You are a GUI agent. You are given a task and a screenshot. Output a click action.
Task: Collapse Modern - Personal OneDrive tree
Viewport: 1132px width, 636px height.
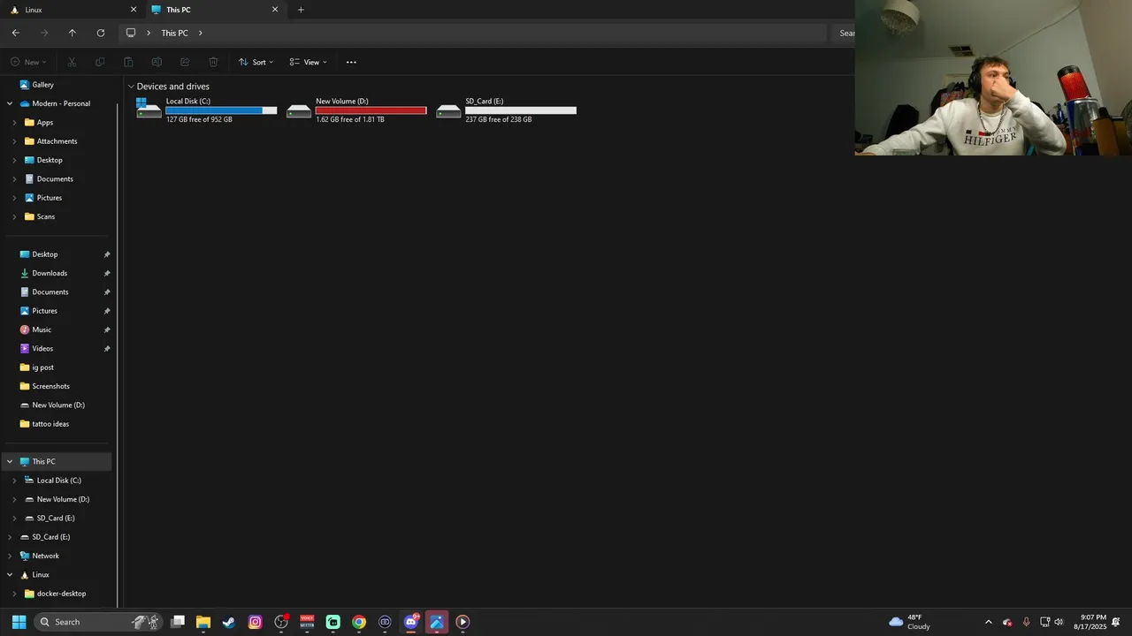10,103
